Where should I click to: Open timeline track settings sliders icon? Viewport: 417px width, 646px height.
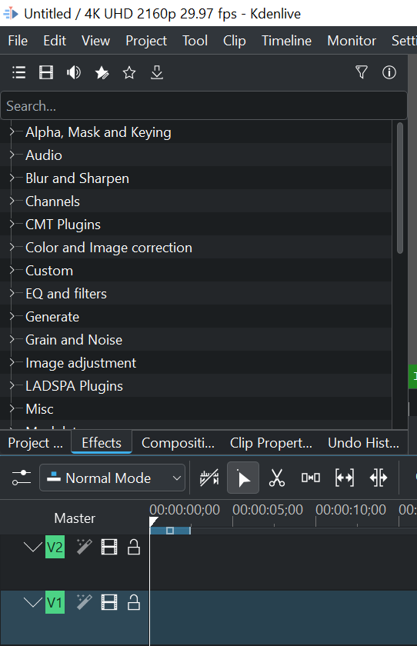tap(22, 478)
